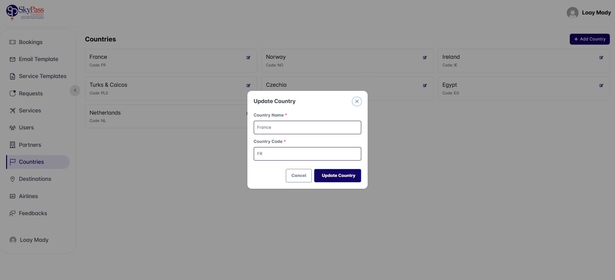The width and height of the screenshot is (615, 280).
Task: Open the Bookings menu item
Action: (38, 42)
